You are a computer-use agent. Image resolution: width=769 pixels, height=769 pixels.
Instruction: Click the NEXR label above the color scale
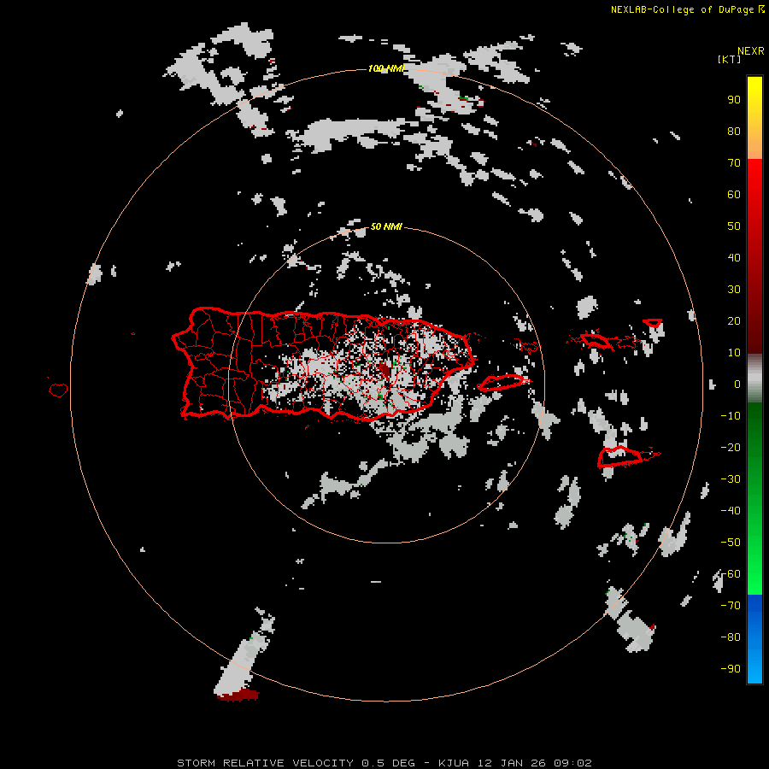point(751,51)
